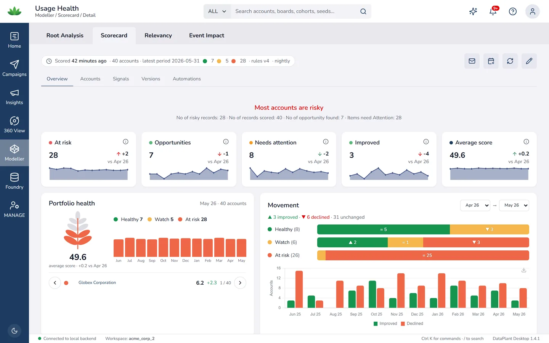Click the 6 declined movement filter
This screenshot has width=549, height=343.
(316, 217)
